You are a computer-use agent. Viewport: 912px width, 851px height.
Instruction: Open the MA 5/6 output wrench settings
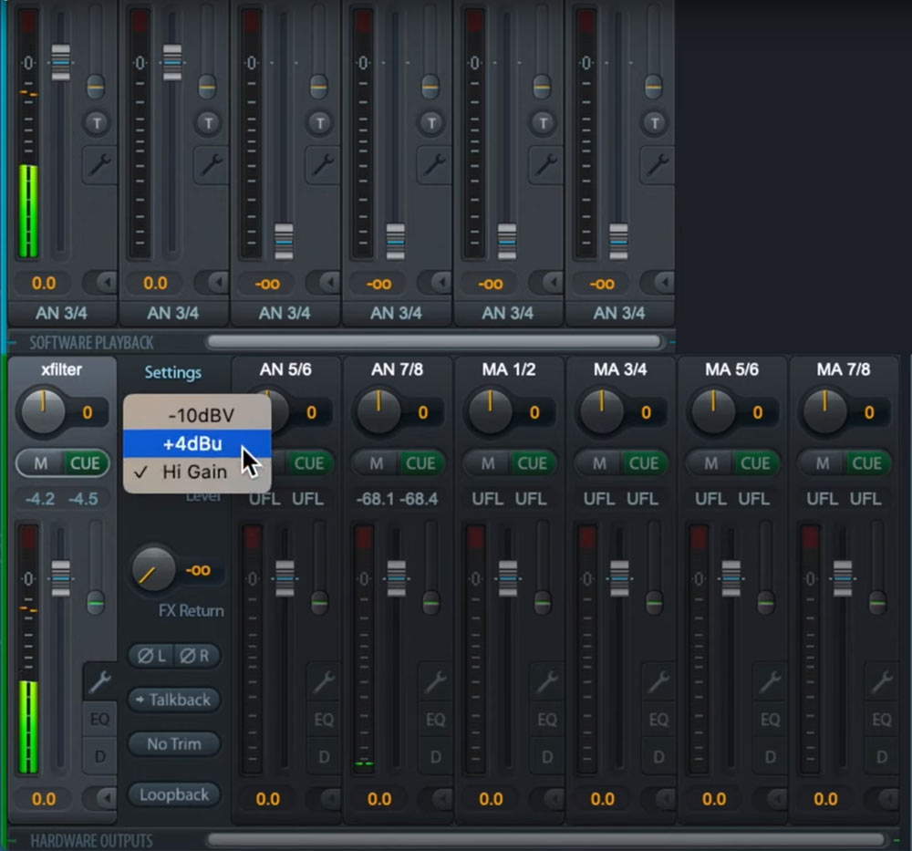pyautogui.click(x=771, y=680)
